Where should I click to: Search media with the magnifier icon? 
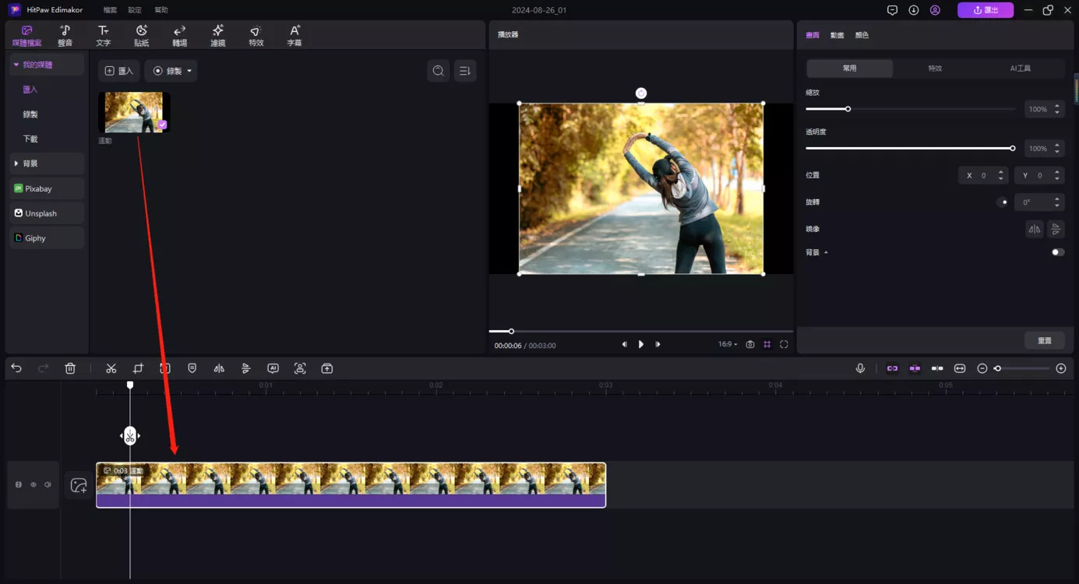[439, 71]
